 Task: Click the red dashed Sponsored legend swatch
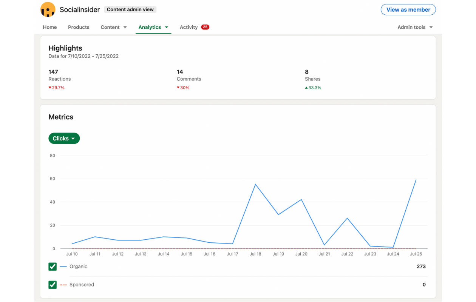(x=63, y=285)
